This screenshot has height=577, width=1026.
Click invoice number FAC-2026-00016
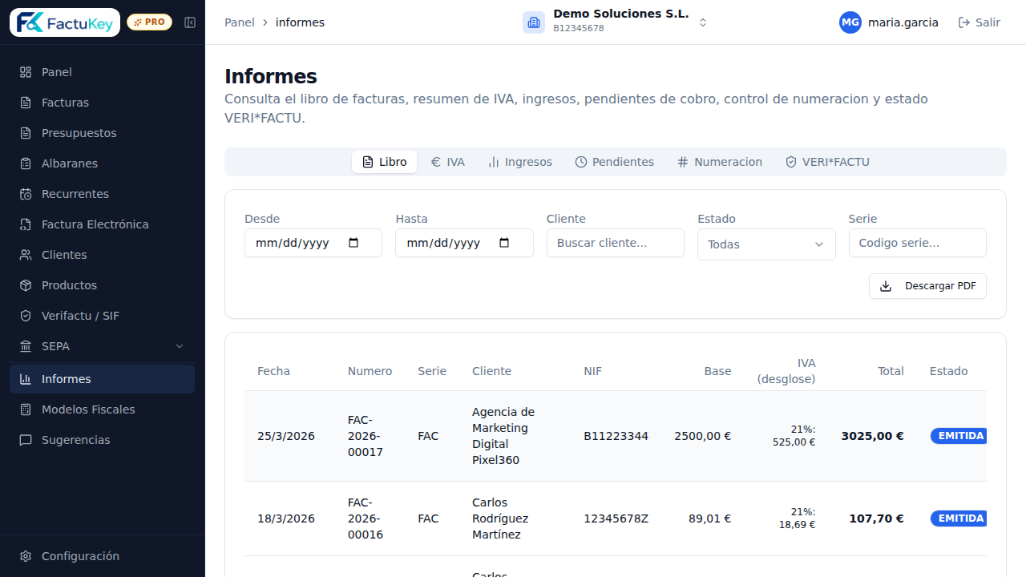click(366, 518)
